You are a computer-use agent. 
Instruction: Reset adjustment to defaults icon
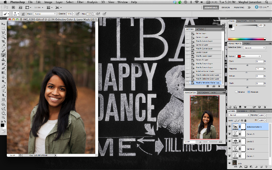click(x=259, y=107)
